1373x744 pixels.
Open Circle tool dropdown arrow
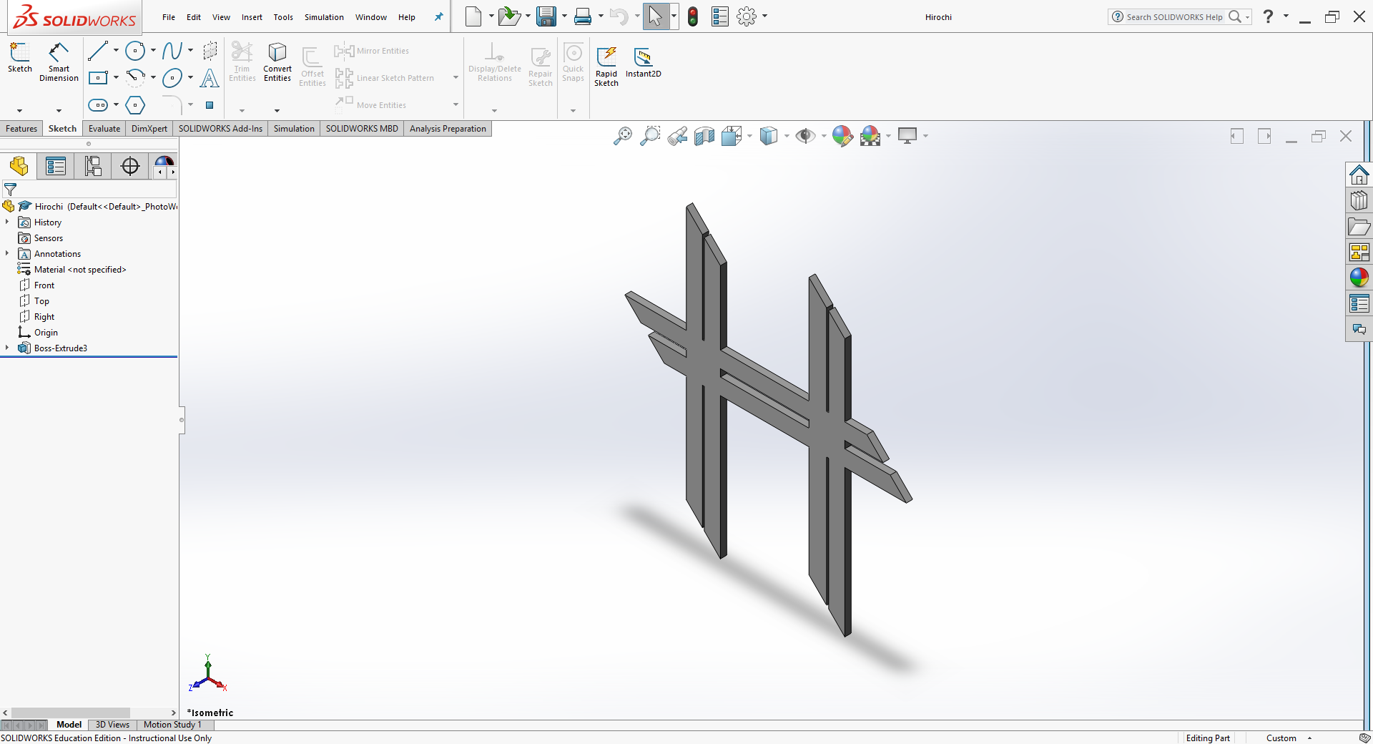click(x=153, y=50)
